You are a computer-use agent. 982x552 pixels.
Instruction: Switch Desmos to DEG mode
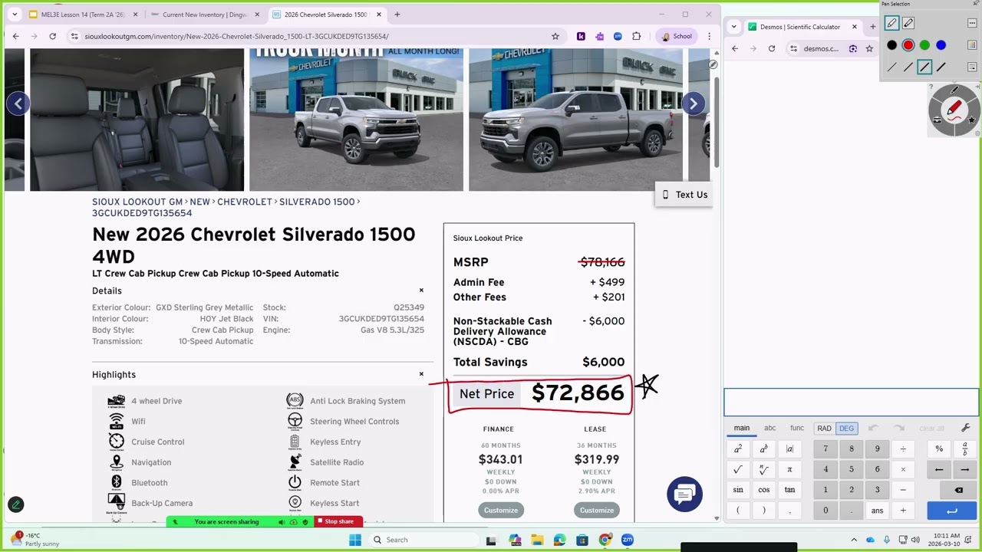(846, 429)
